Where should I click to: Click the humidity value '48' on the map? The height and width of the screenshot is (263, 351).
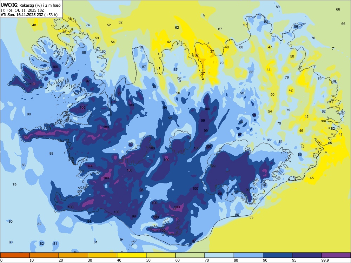[x=34, y=25]
